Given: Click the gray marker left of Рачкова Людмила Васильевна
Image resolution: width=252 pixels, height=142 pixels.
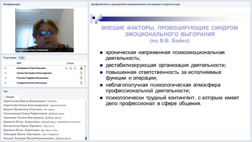Looking at the screenshot, I should click(6, 78).
